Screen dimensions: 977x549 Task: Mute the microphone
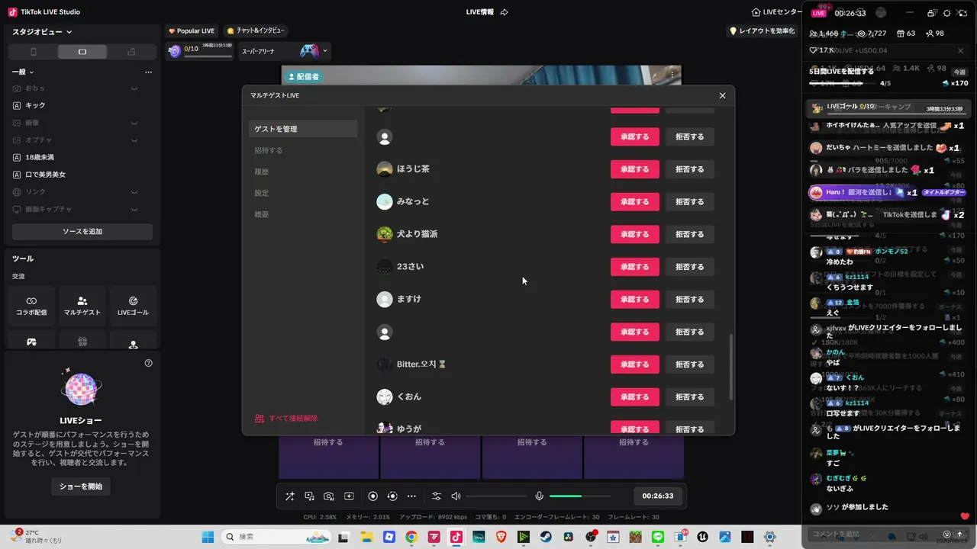click(x=539, y=496)
